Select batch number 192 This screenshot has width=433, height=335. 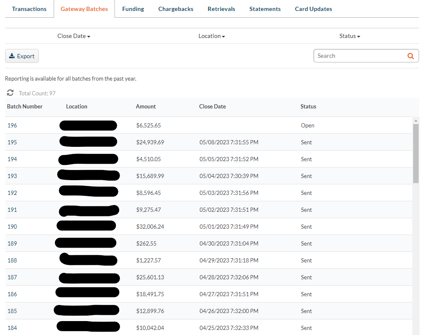click(12, 193)
